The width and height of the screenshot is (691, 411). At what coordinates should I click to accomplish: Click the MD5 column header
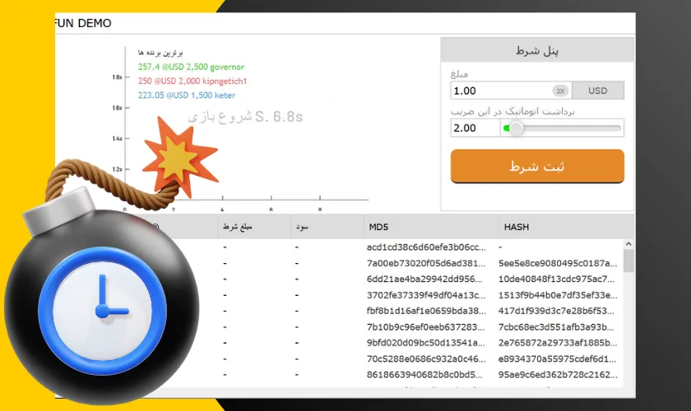tap(430, 227)
